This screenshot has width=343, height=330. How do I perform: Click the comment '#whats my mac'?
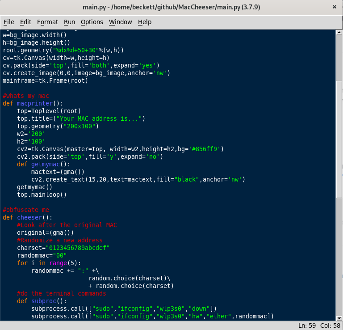tap(26, 96)
